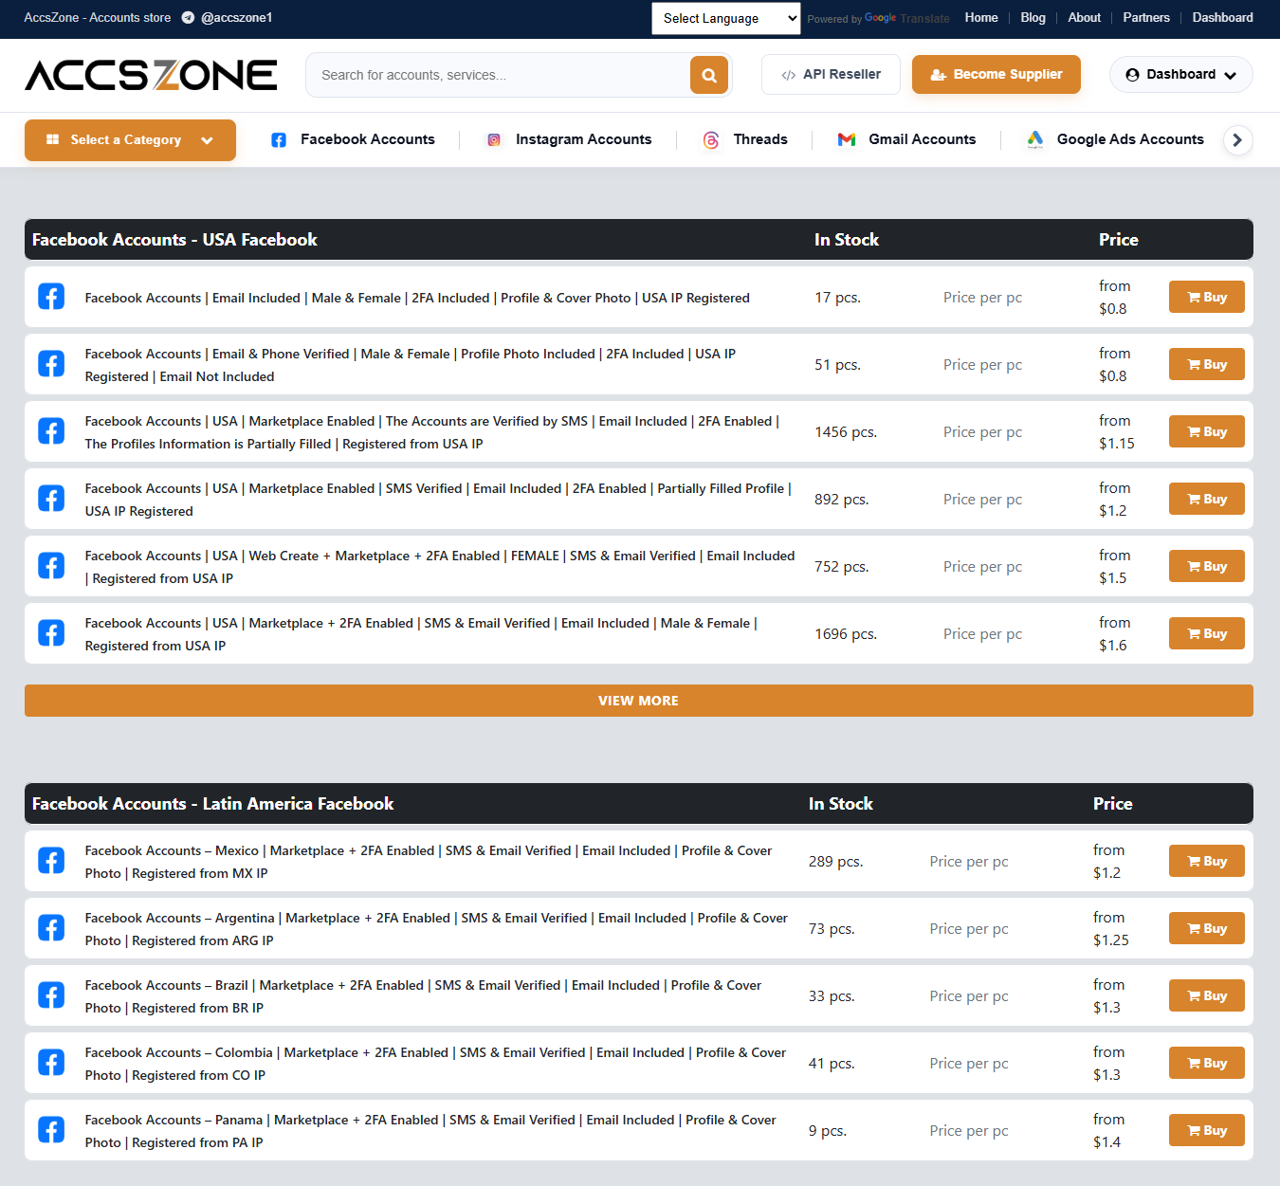
Task: Click '289 pcs.' stock value
Action: [x=835, y=862]
